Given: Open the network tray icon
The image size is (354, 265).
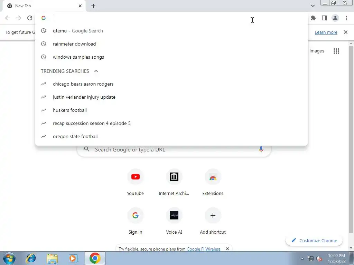Looking at the screenshot, I should tap(311, 259).
